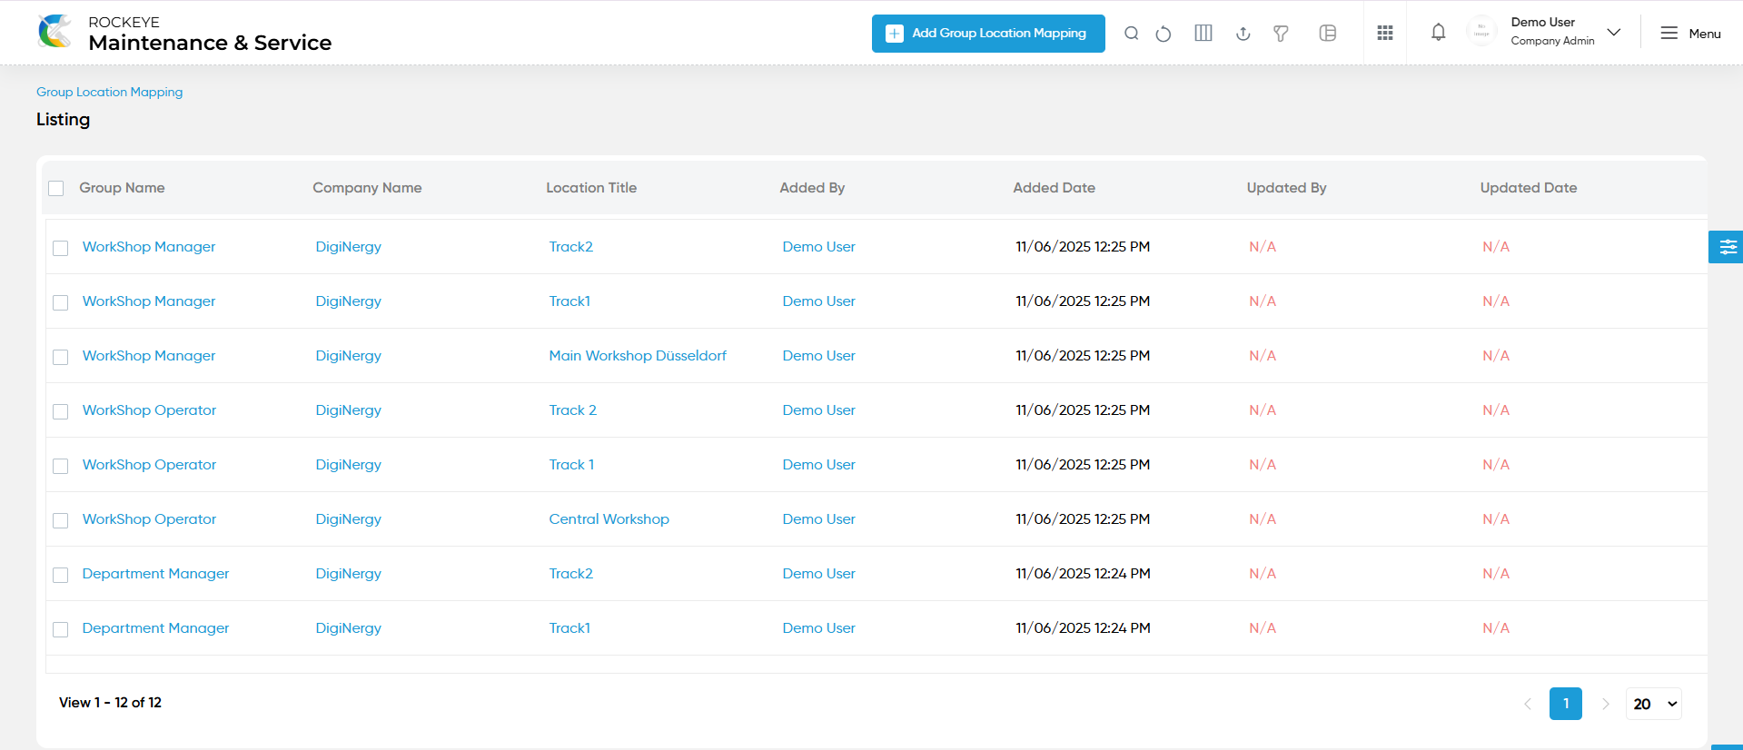The width and height of the screenshot is (1743, 750).
Task: Click the search magnifier icon
Action: tap(1131, 34)
